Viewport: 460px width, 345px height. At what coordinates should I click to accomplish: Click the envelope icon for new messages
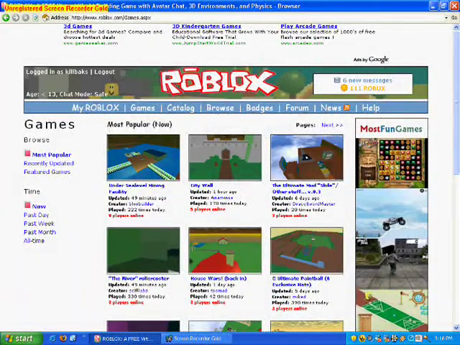336,80
